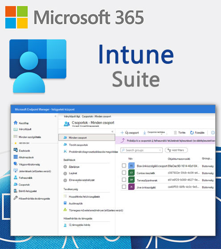Open Törölt csoportok menu item

pyautogui.click(x=78, y=145)
